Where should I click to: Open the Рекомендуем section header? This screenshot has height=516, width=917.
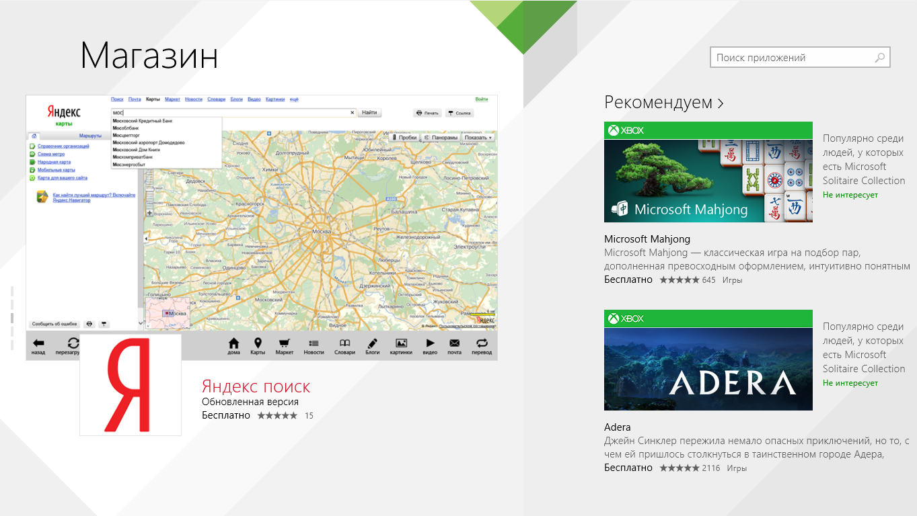tap(664, 103)
